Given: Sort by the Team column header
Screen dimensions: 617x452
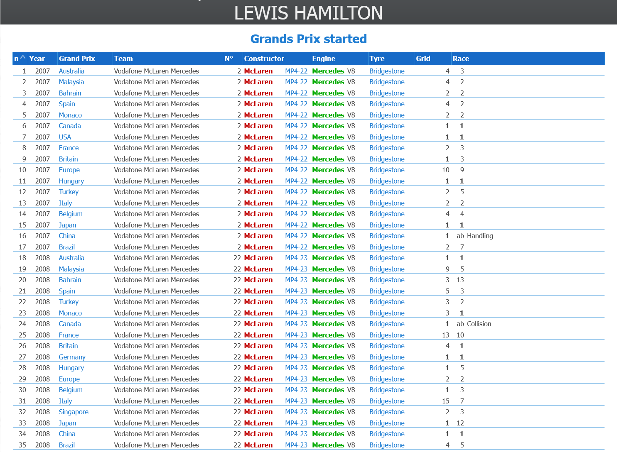Looking at the screenshot, I should (x=123, y=59).
